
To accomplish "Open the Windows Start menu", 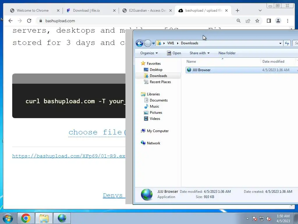I will coord(8,218).
